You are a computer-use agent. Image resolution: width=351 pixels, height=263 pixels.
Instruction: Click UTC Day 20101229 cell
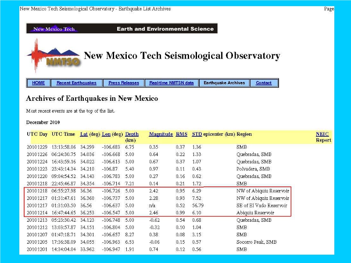(37, 147)
